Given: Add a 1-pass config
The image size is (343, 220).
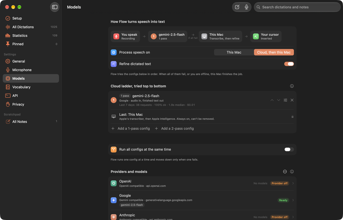Looking at the screenshot, I should [131, 129].
